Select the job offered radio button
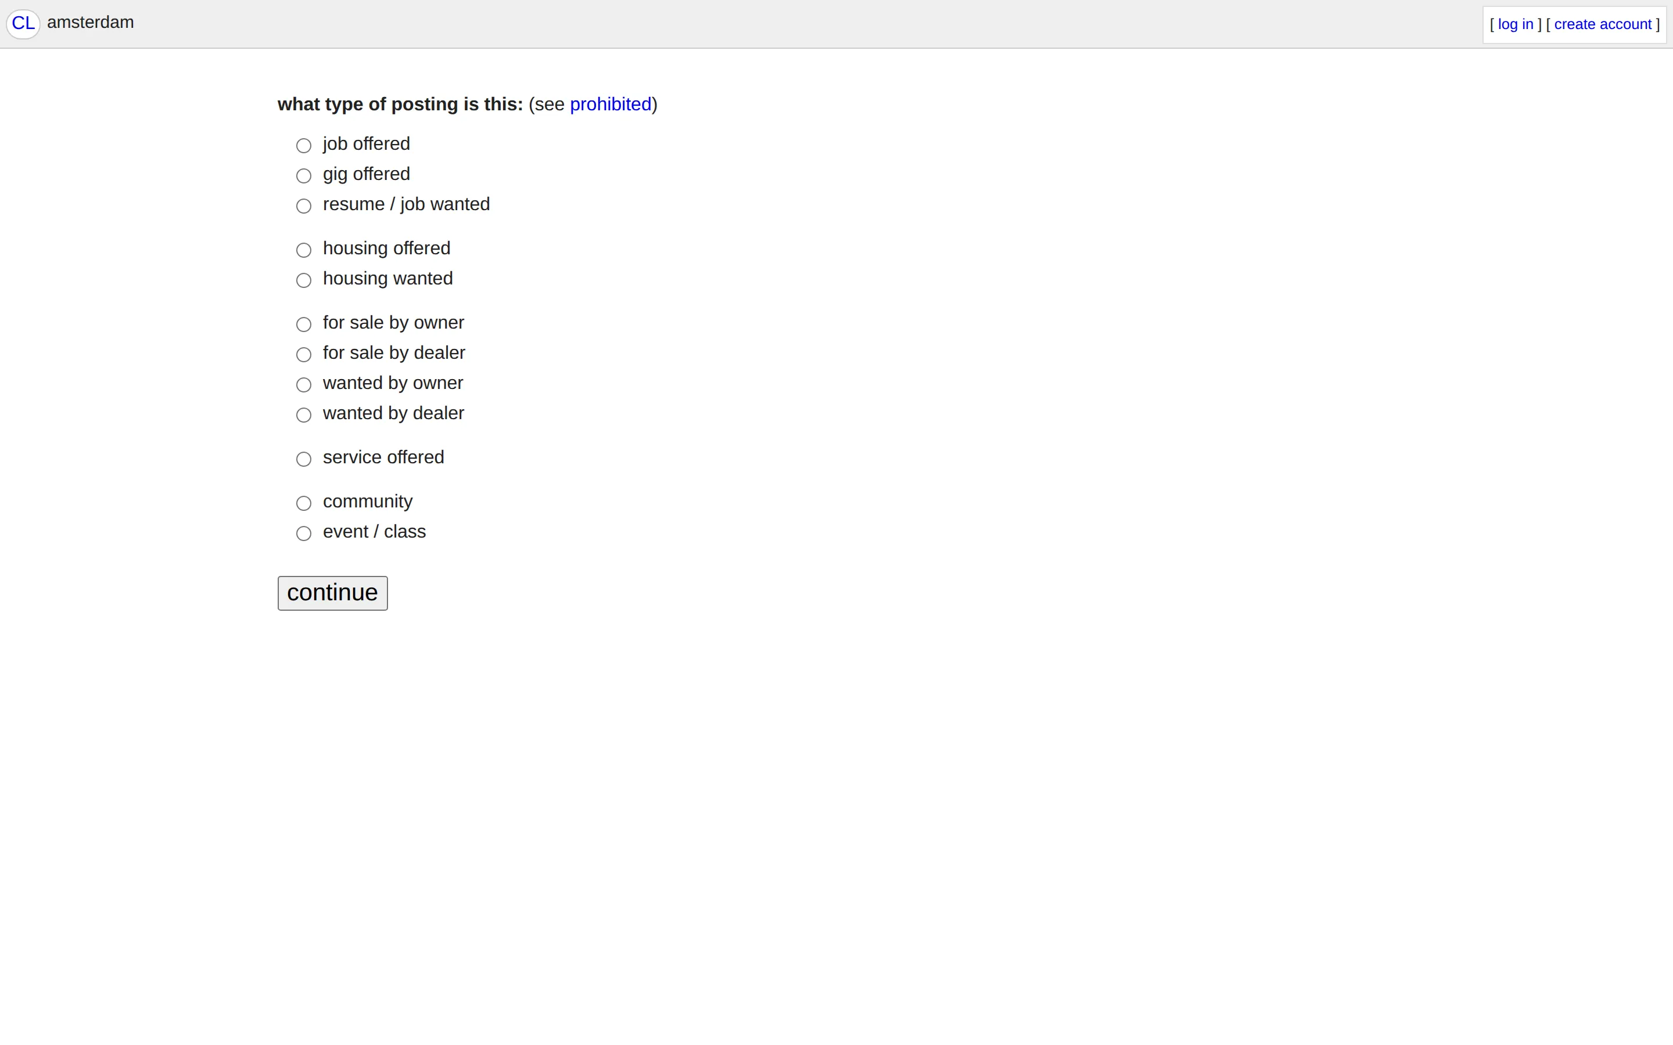 303,145
